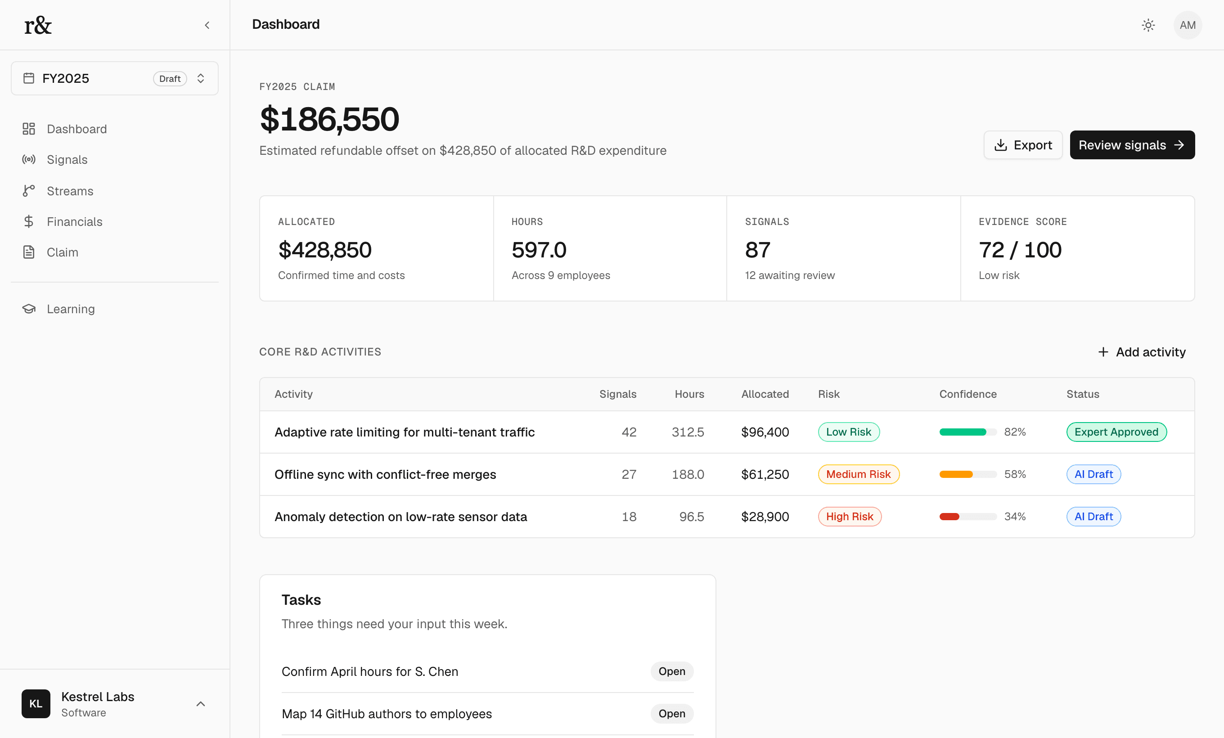Click the Evidence Score 72 / 100 card

pos(1077,248)
